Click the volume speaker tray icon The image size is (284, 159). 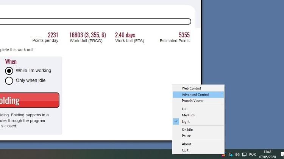[237, 154]
